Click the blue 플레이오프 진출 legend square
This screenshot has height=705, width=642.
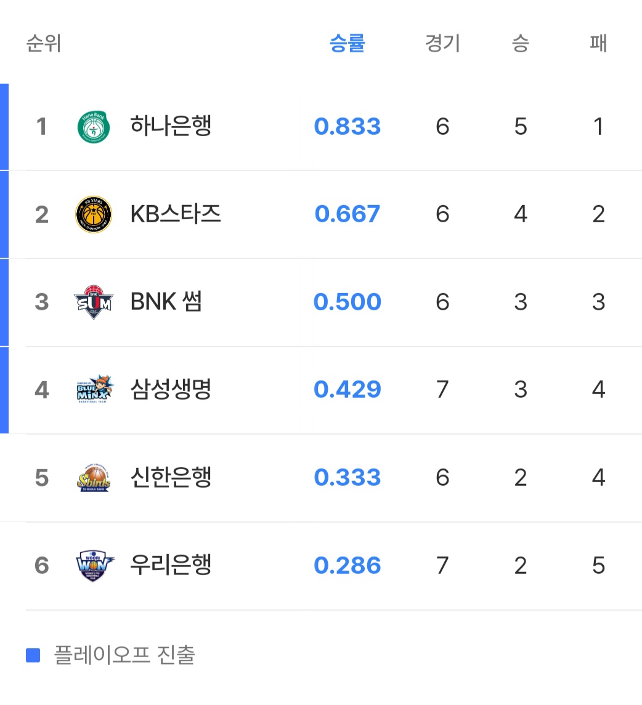coord(33,655)
